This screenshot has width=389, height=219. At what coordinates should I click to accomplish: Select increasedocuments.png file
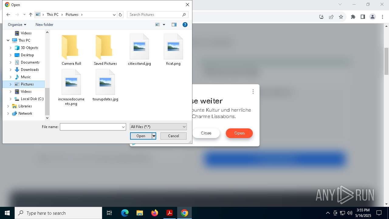[71, 88]
